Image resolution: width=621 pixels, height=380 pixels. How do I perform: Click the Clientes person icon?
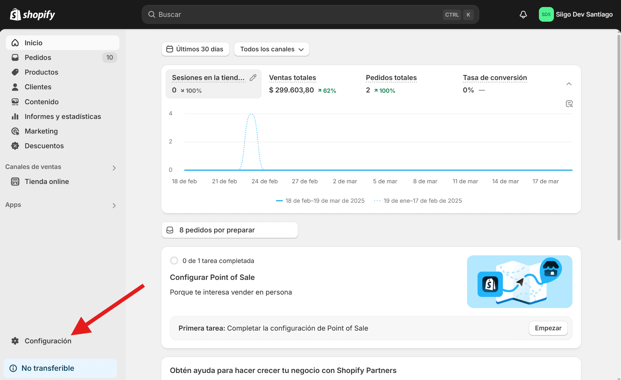(15, 87)
